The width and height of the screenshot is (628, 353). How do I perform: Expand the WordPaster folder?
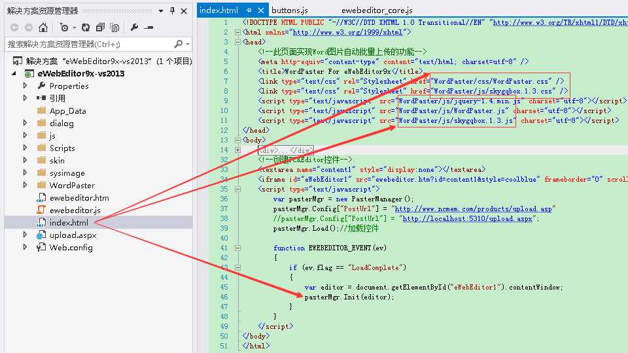click(x=26, y=185)
